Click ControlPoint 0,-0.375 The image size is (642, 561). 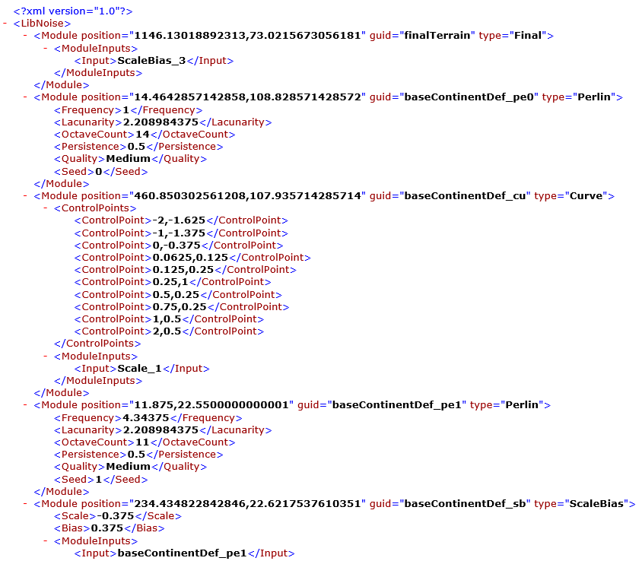179,246
